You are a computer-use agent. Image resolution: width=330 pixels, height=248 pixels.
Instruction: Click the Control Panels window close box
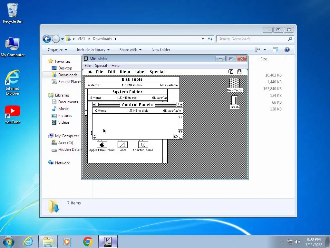point(97,105)
